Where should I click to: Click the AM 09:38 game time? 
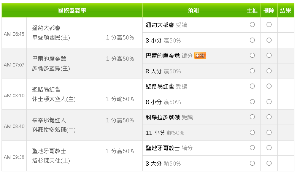point(14,157)
